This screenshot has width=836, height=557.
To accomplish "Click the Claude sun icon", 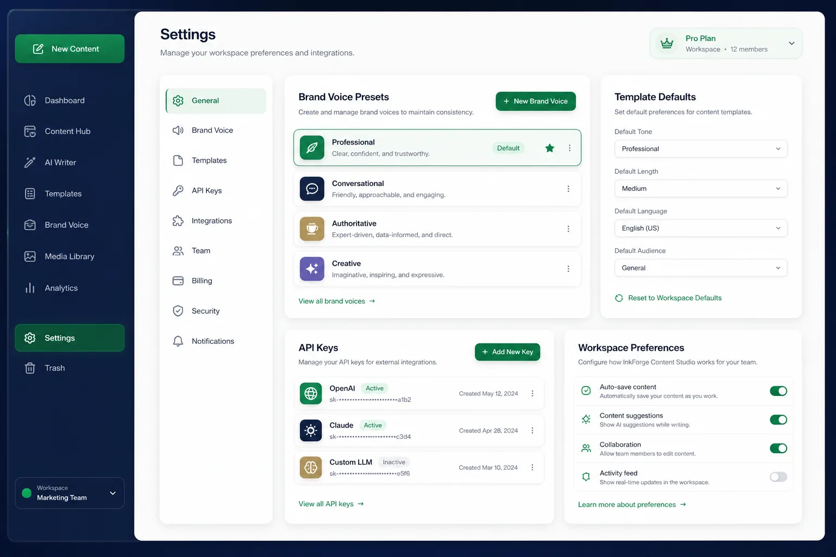I will click(x=311, y=430).
